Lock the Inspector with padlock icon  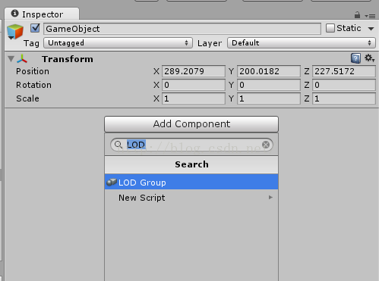click(357, 15)
